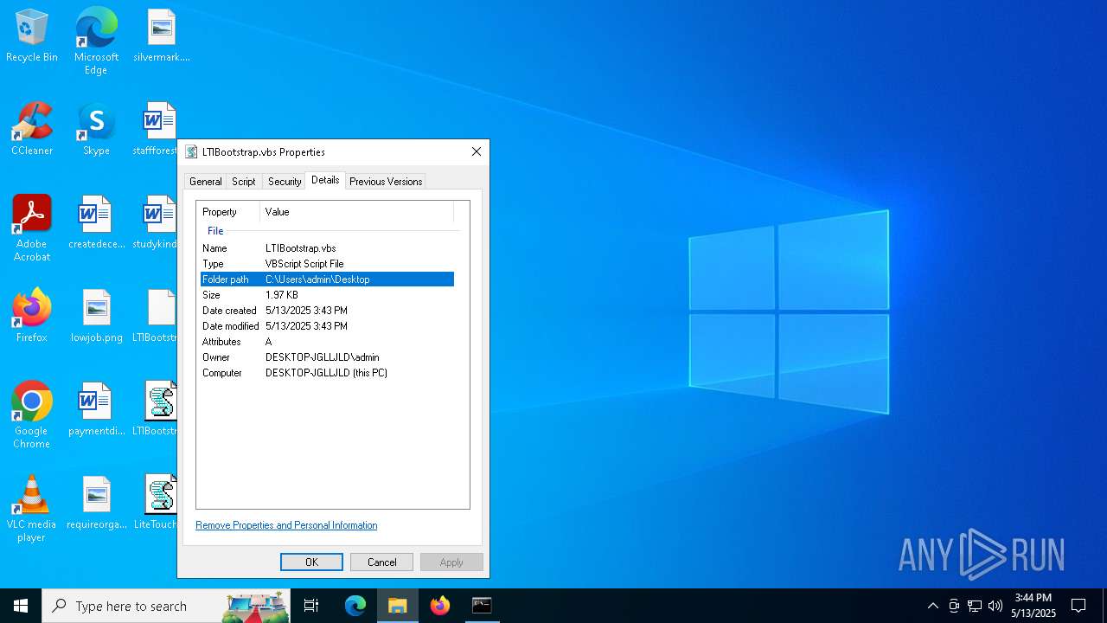This screenshot has width=1107, height=623.
Task: Select the Type row VBScript Script File
Action: pos(327,264)
